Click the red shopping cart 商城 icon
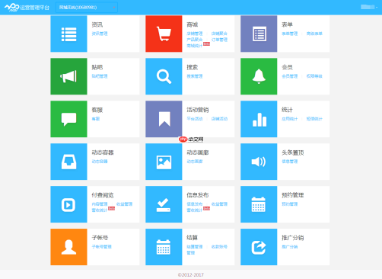The height and width of the screenshot is (279, 382). coord(164,34)
